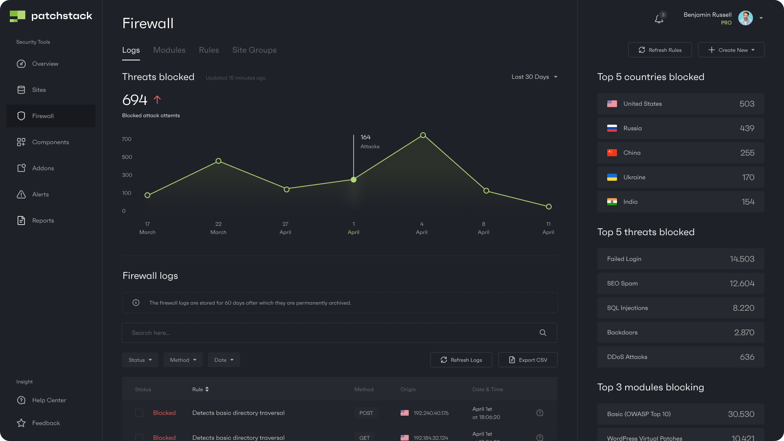Open Components via its grid icon
The height and width of the screenshot is (441, 784).
21,142
